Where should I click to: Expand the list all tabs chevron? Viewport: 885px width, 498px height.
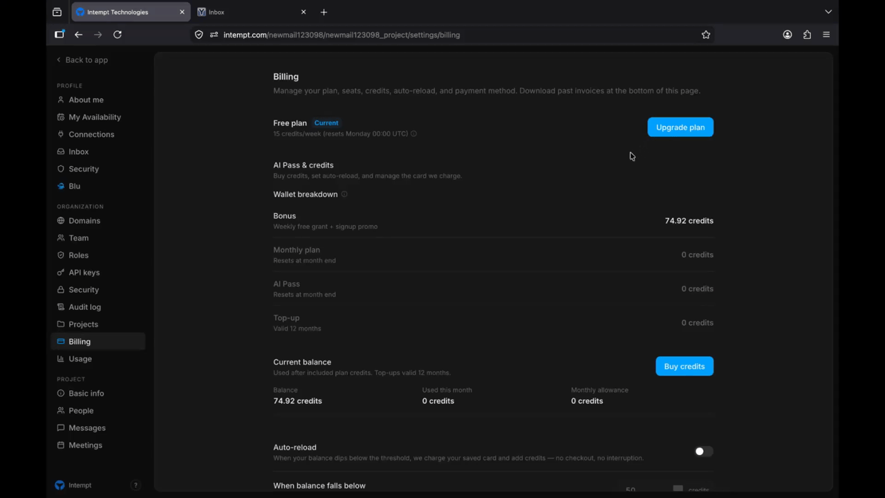pos(828,12)
